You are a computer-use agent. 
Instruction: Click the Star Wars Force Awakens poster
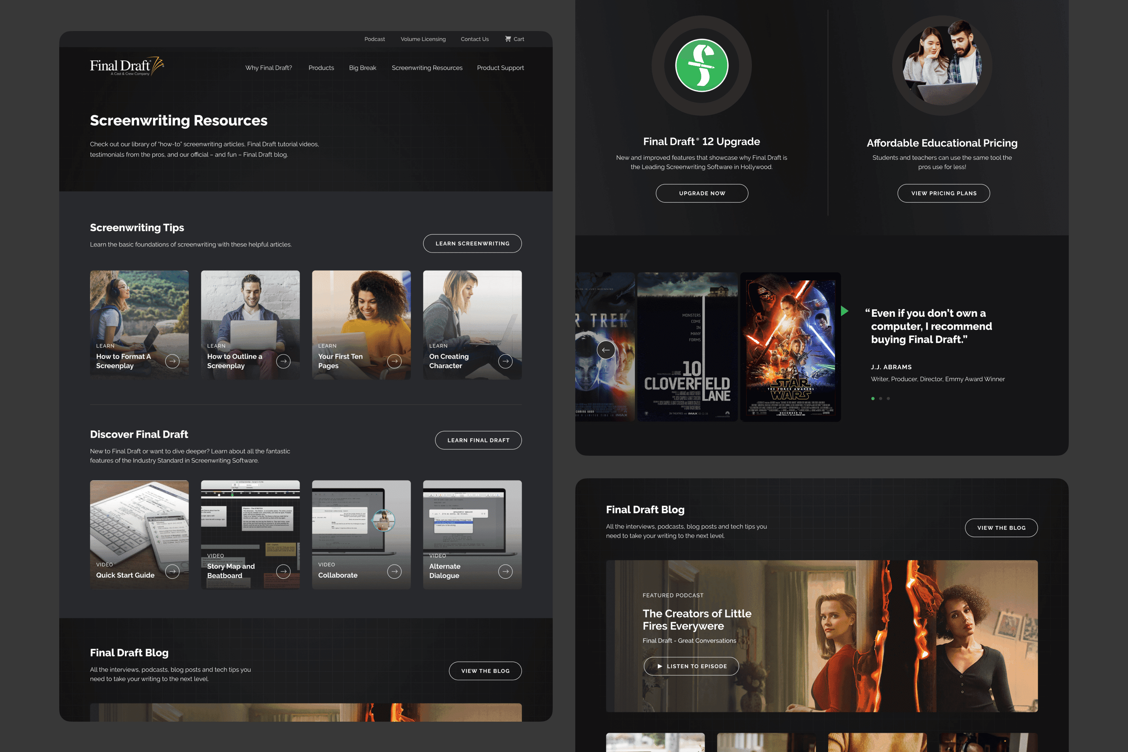[790, 347]
